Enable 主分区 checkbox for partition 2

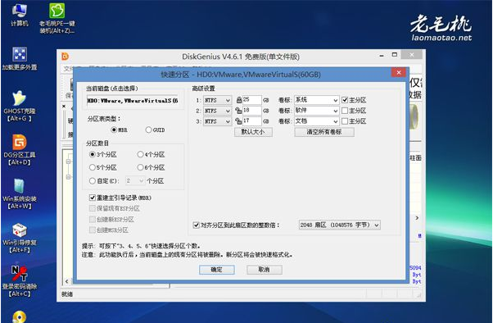[x=345, y=111]
